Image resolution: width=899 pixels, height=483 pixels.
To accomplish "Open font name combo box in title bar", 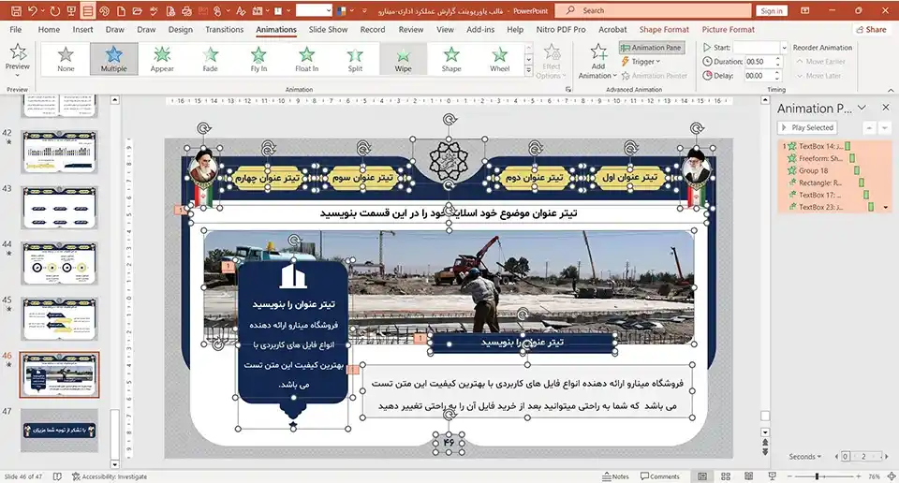I will (x=315, y=11).
